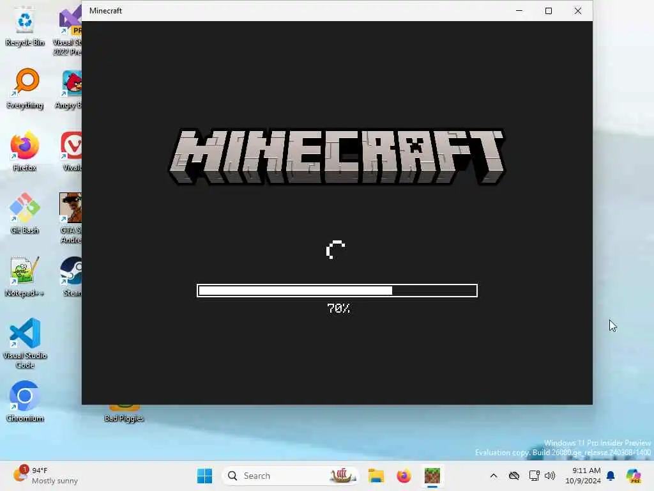The height and width of the screenshot is (491, 654).
Task: Select the Vivaldi desktop icon
Action: coord(72,151)
